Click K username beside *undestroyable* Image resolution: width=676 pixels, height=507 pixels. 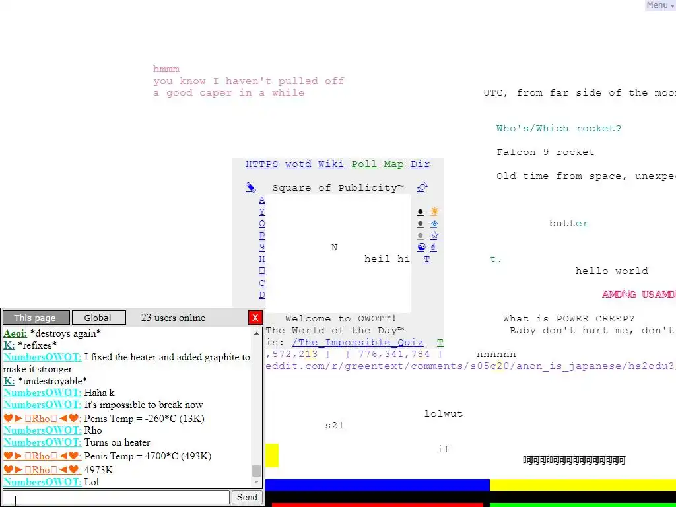pos(9,381)
